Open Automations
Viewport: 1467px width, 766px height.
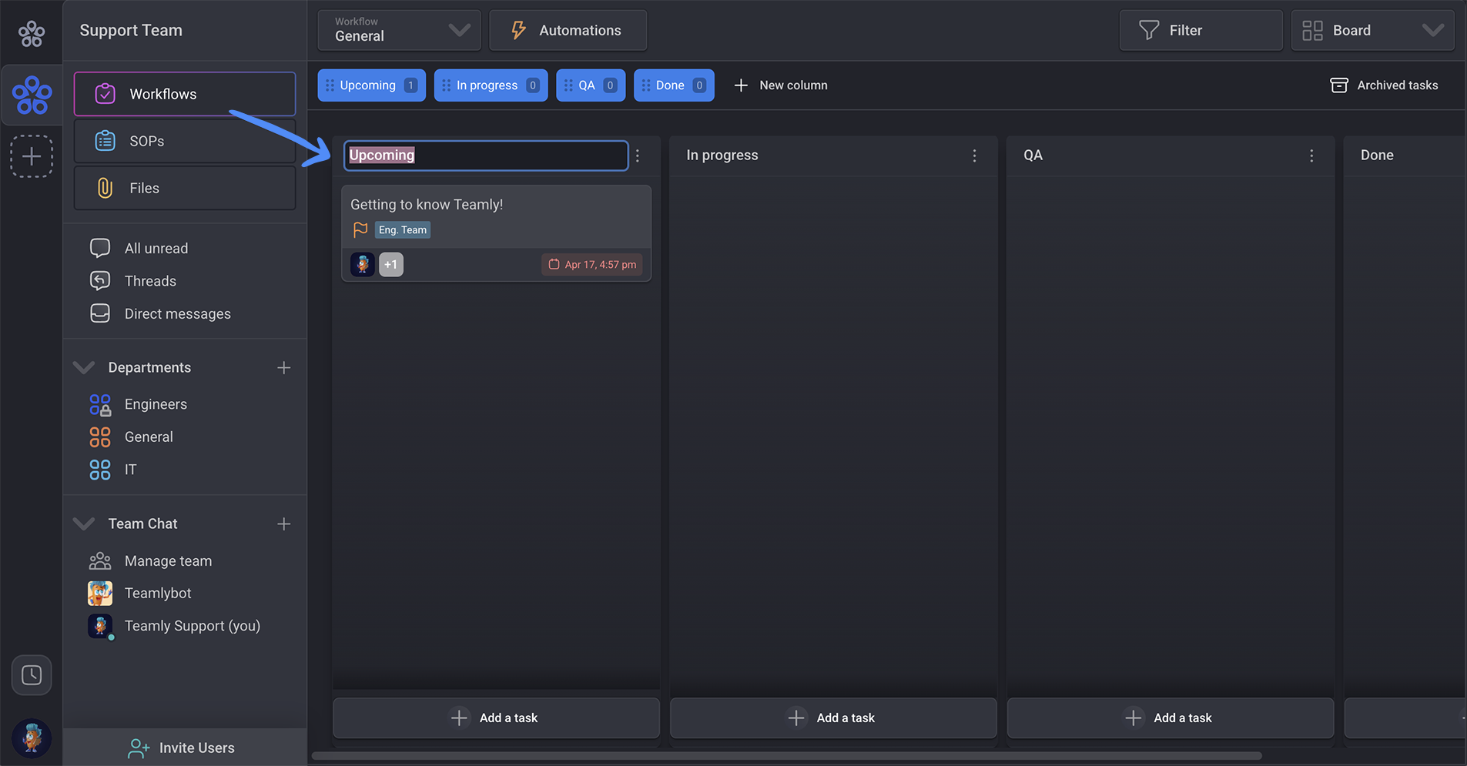(568, 30)
